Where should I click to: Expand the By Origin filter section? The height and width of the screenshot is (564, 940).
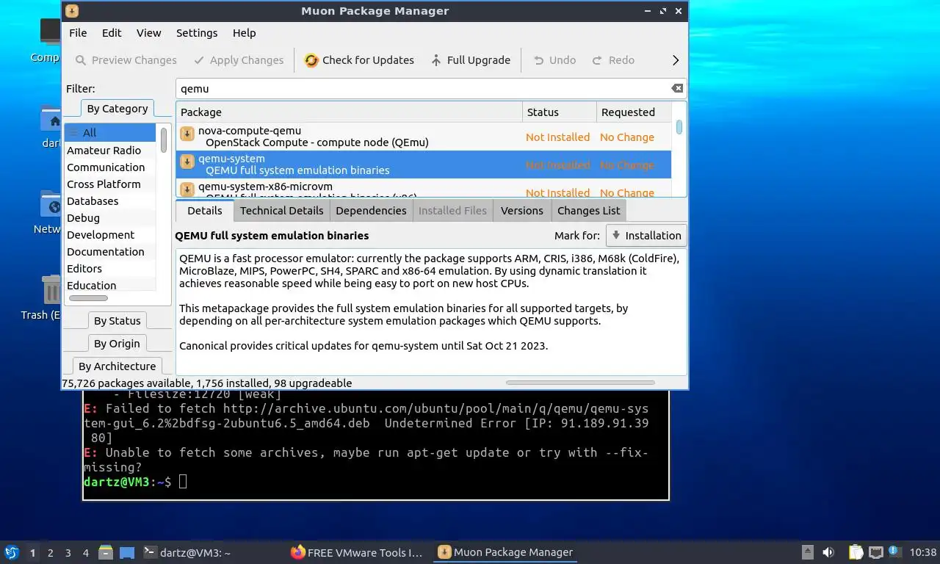pyautogui.click(x=117, y=344)
